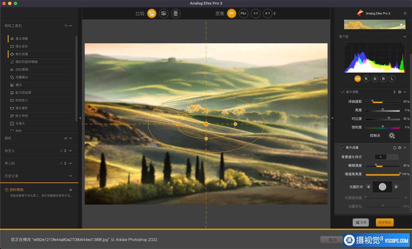Select the single image view compare icon
This screenshot has width=412, height=249.
(x=152, y=13)
